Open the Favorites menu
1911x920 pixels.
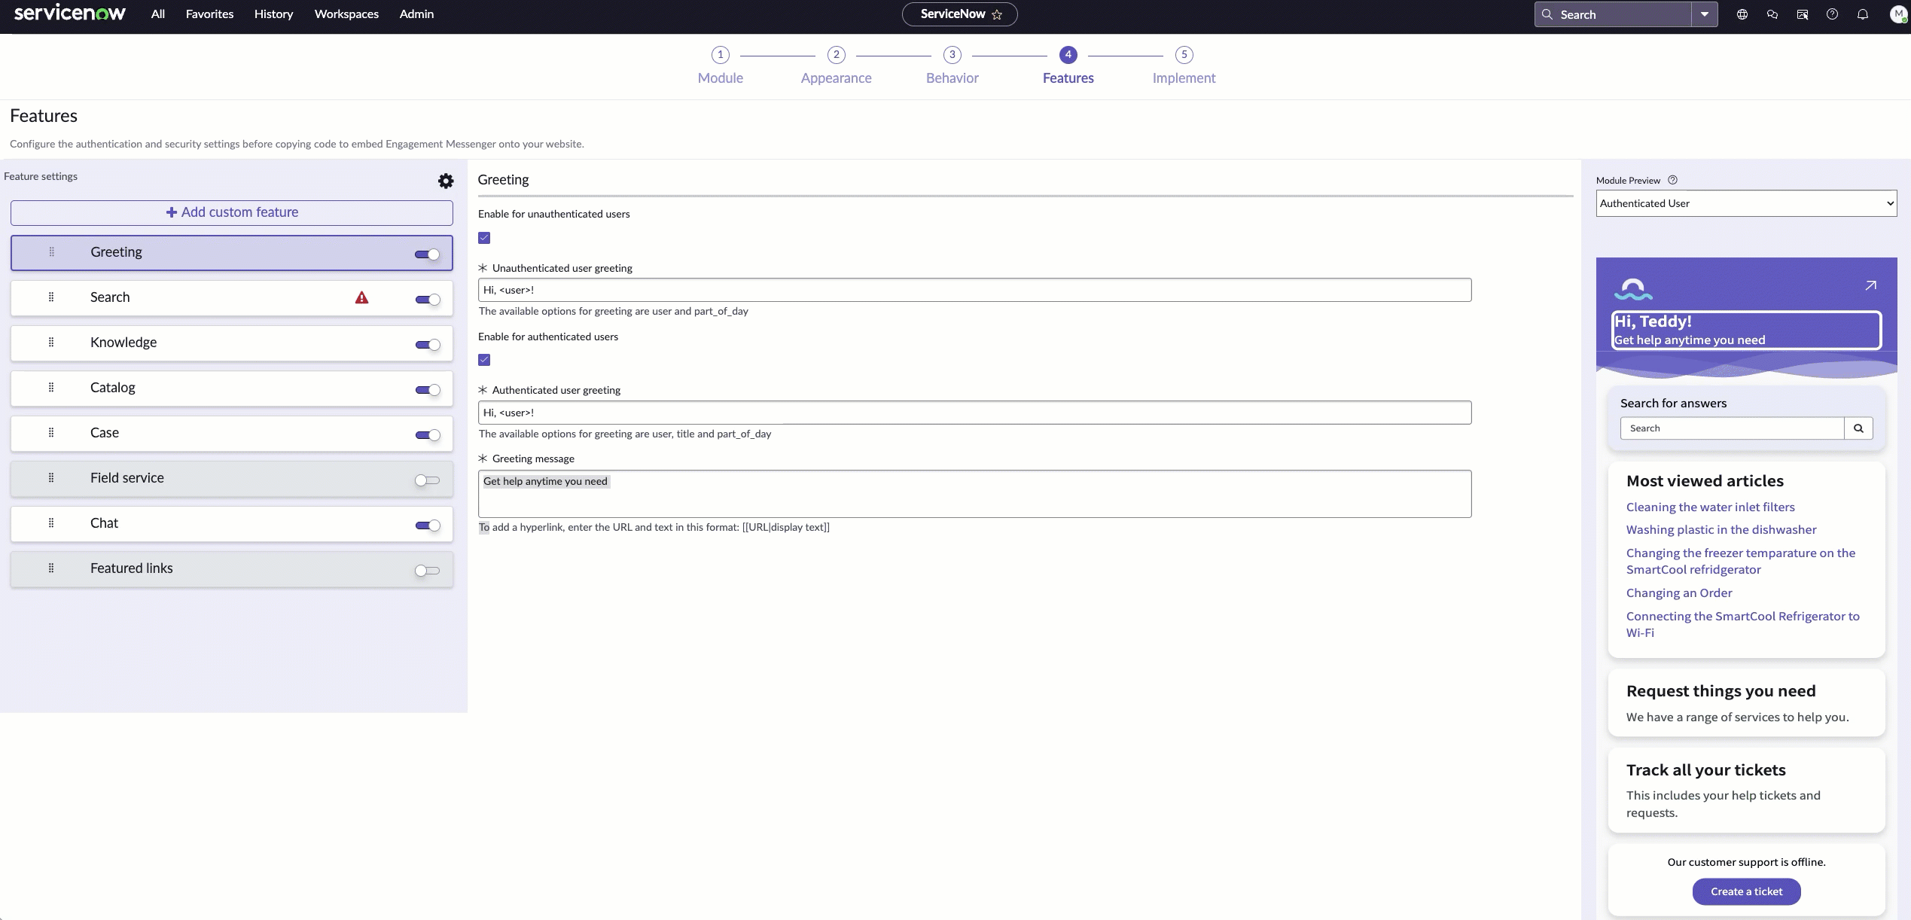click(x=209, y=14)
